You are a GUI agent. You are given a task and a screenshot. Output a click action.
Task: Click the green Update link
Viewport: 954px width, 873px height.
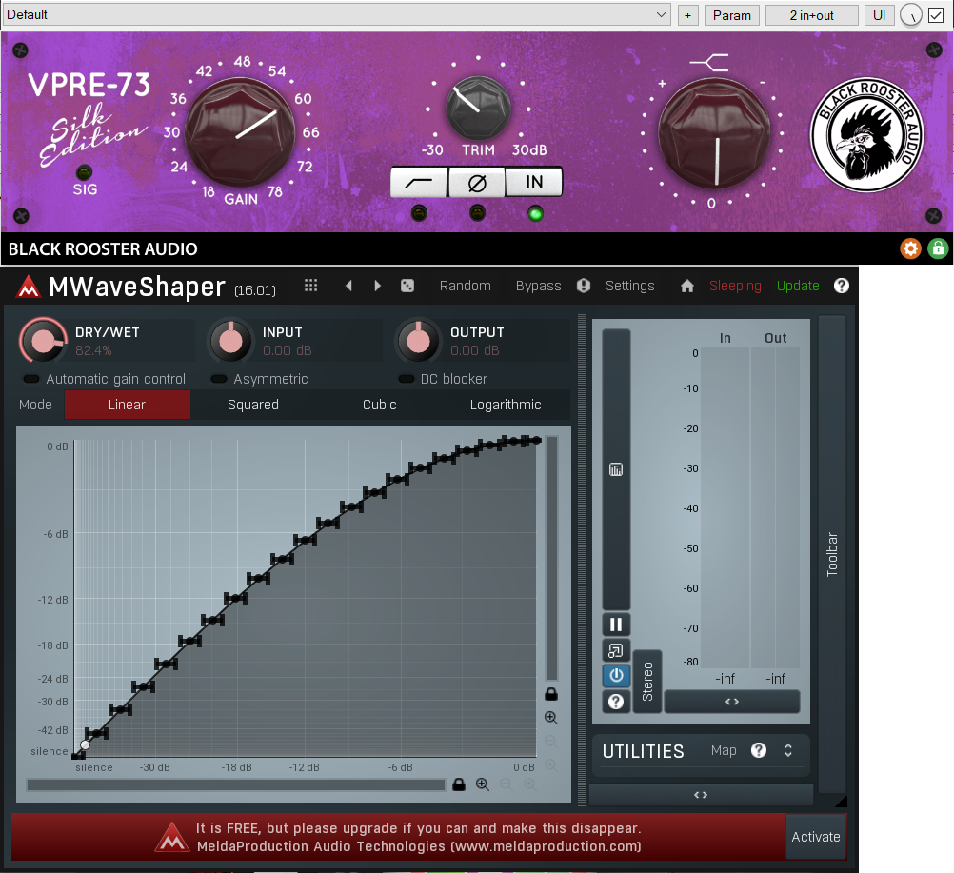798,286
